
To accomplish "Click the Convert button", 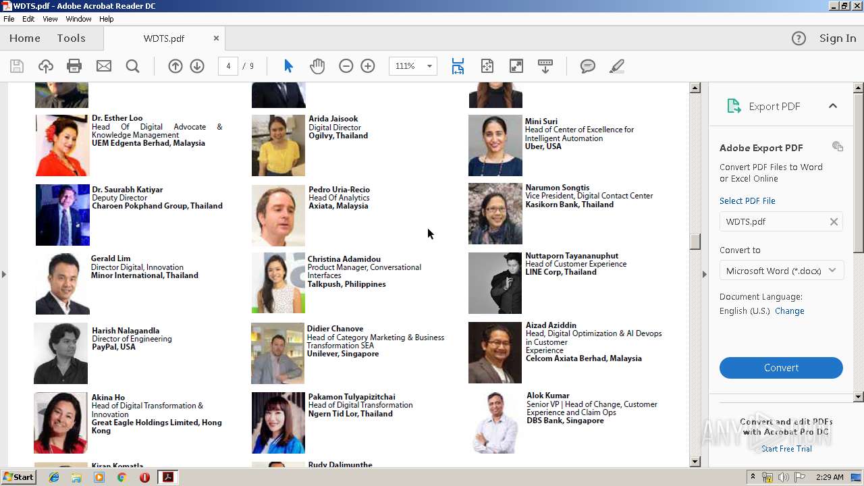I will [781, 368].
